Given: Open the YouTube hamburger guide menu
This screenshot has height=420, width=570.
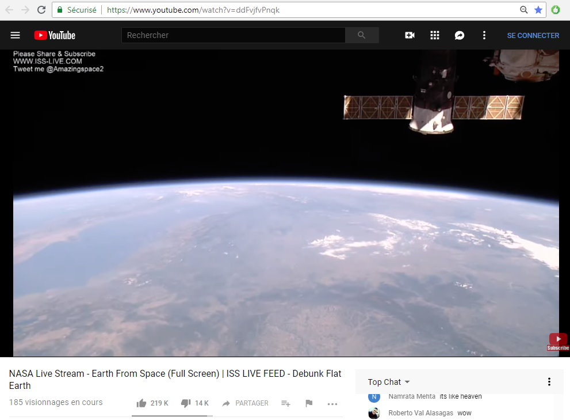Looking at the screenshot, I should 16,35.
